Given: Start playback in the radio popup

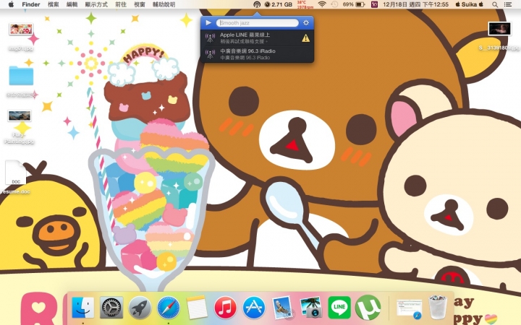Looking at the screenshot, I should 208,23.
